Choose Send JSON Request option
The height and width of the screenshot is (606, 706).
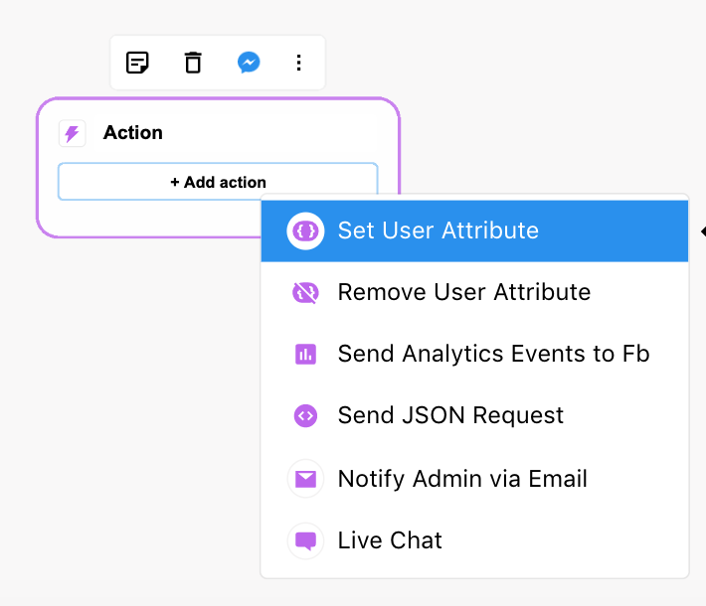point(474,415)
